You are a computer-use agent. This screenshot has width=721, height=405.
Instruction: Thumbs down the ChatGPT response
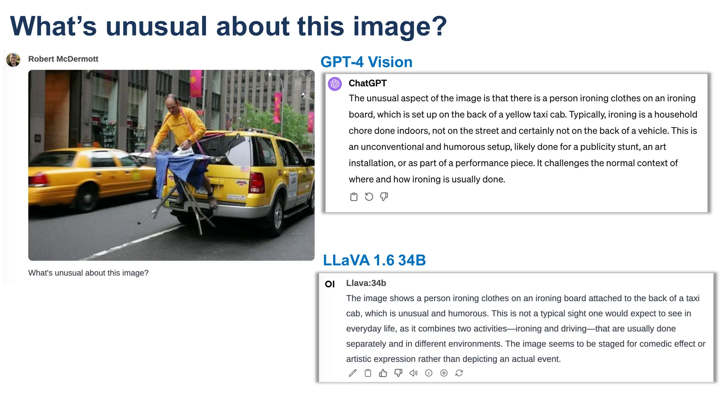point(384,197)
